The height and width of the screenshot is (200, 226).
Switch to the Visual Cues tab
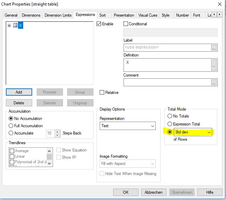(x=148, y=15)
